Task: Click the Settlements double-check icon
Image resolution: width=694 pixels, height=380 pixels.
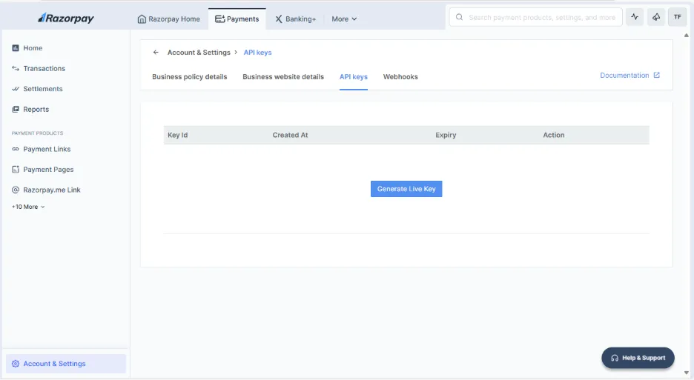Action: click(x=16, y=88)
